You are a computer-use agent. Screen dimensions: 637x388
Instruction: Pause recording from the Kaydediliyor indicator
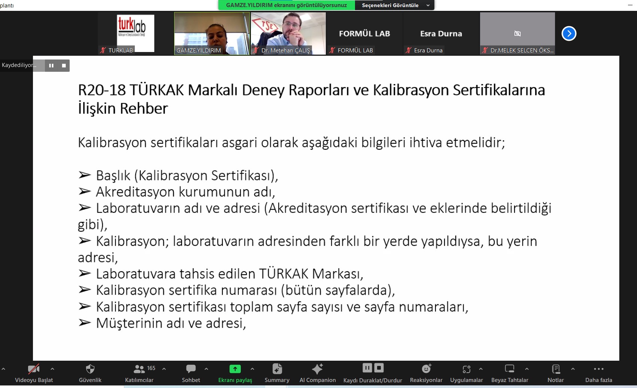click(51, 65)
